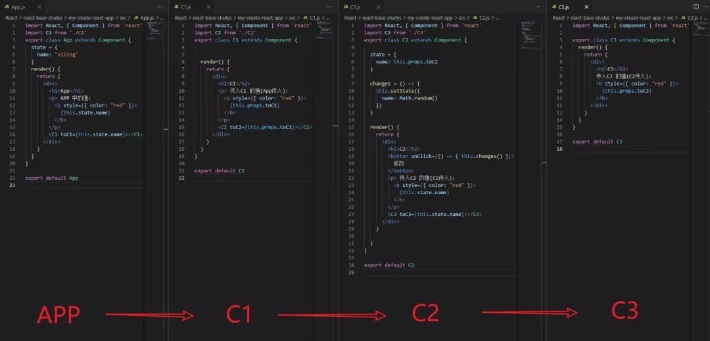Split the C3.js editor to the right

tap(696, 7)
